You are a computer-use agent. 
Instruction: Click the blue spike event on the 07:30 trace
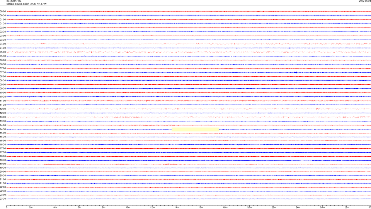pos(296,73)
